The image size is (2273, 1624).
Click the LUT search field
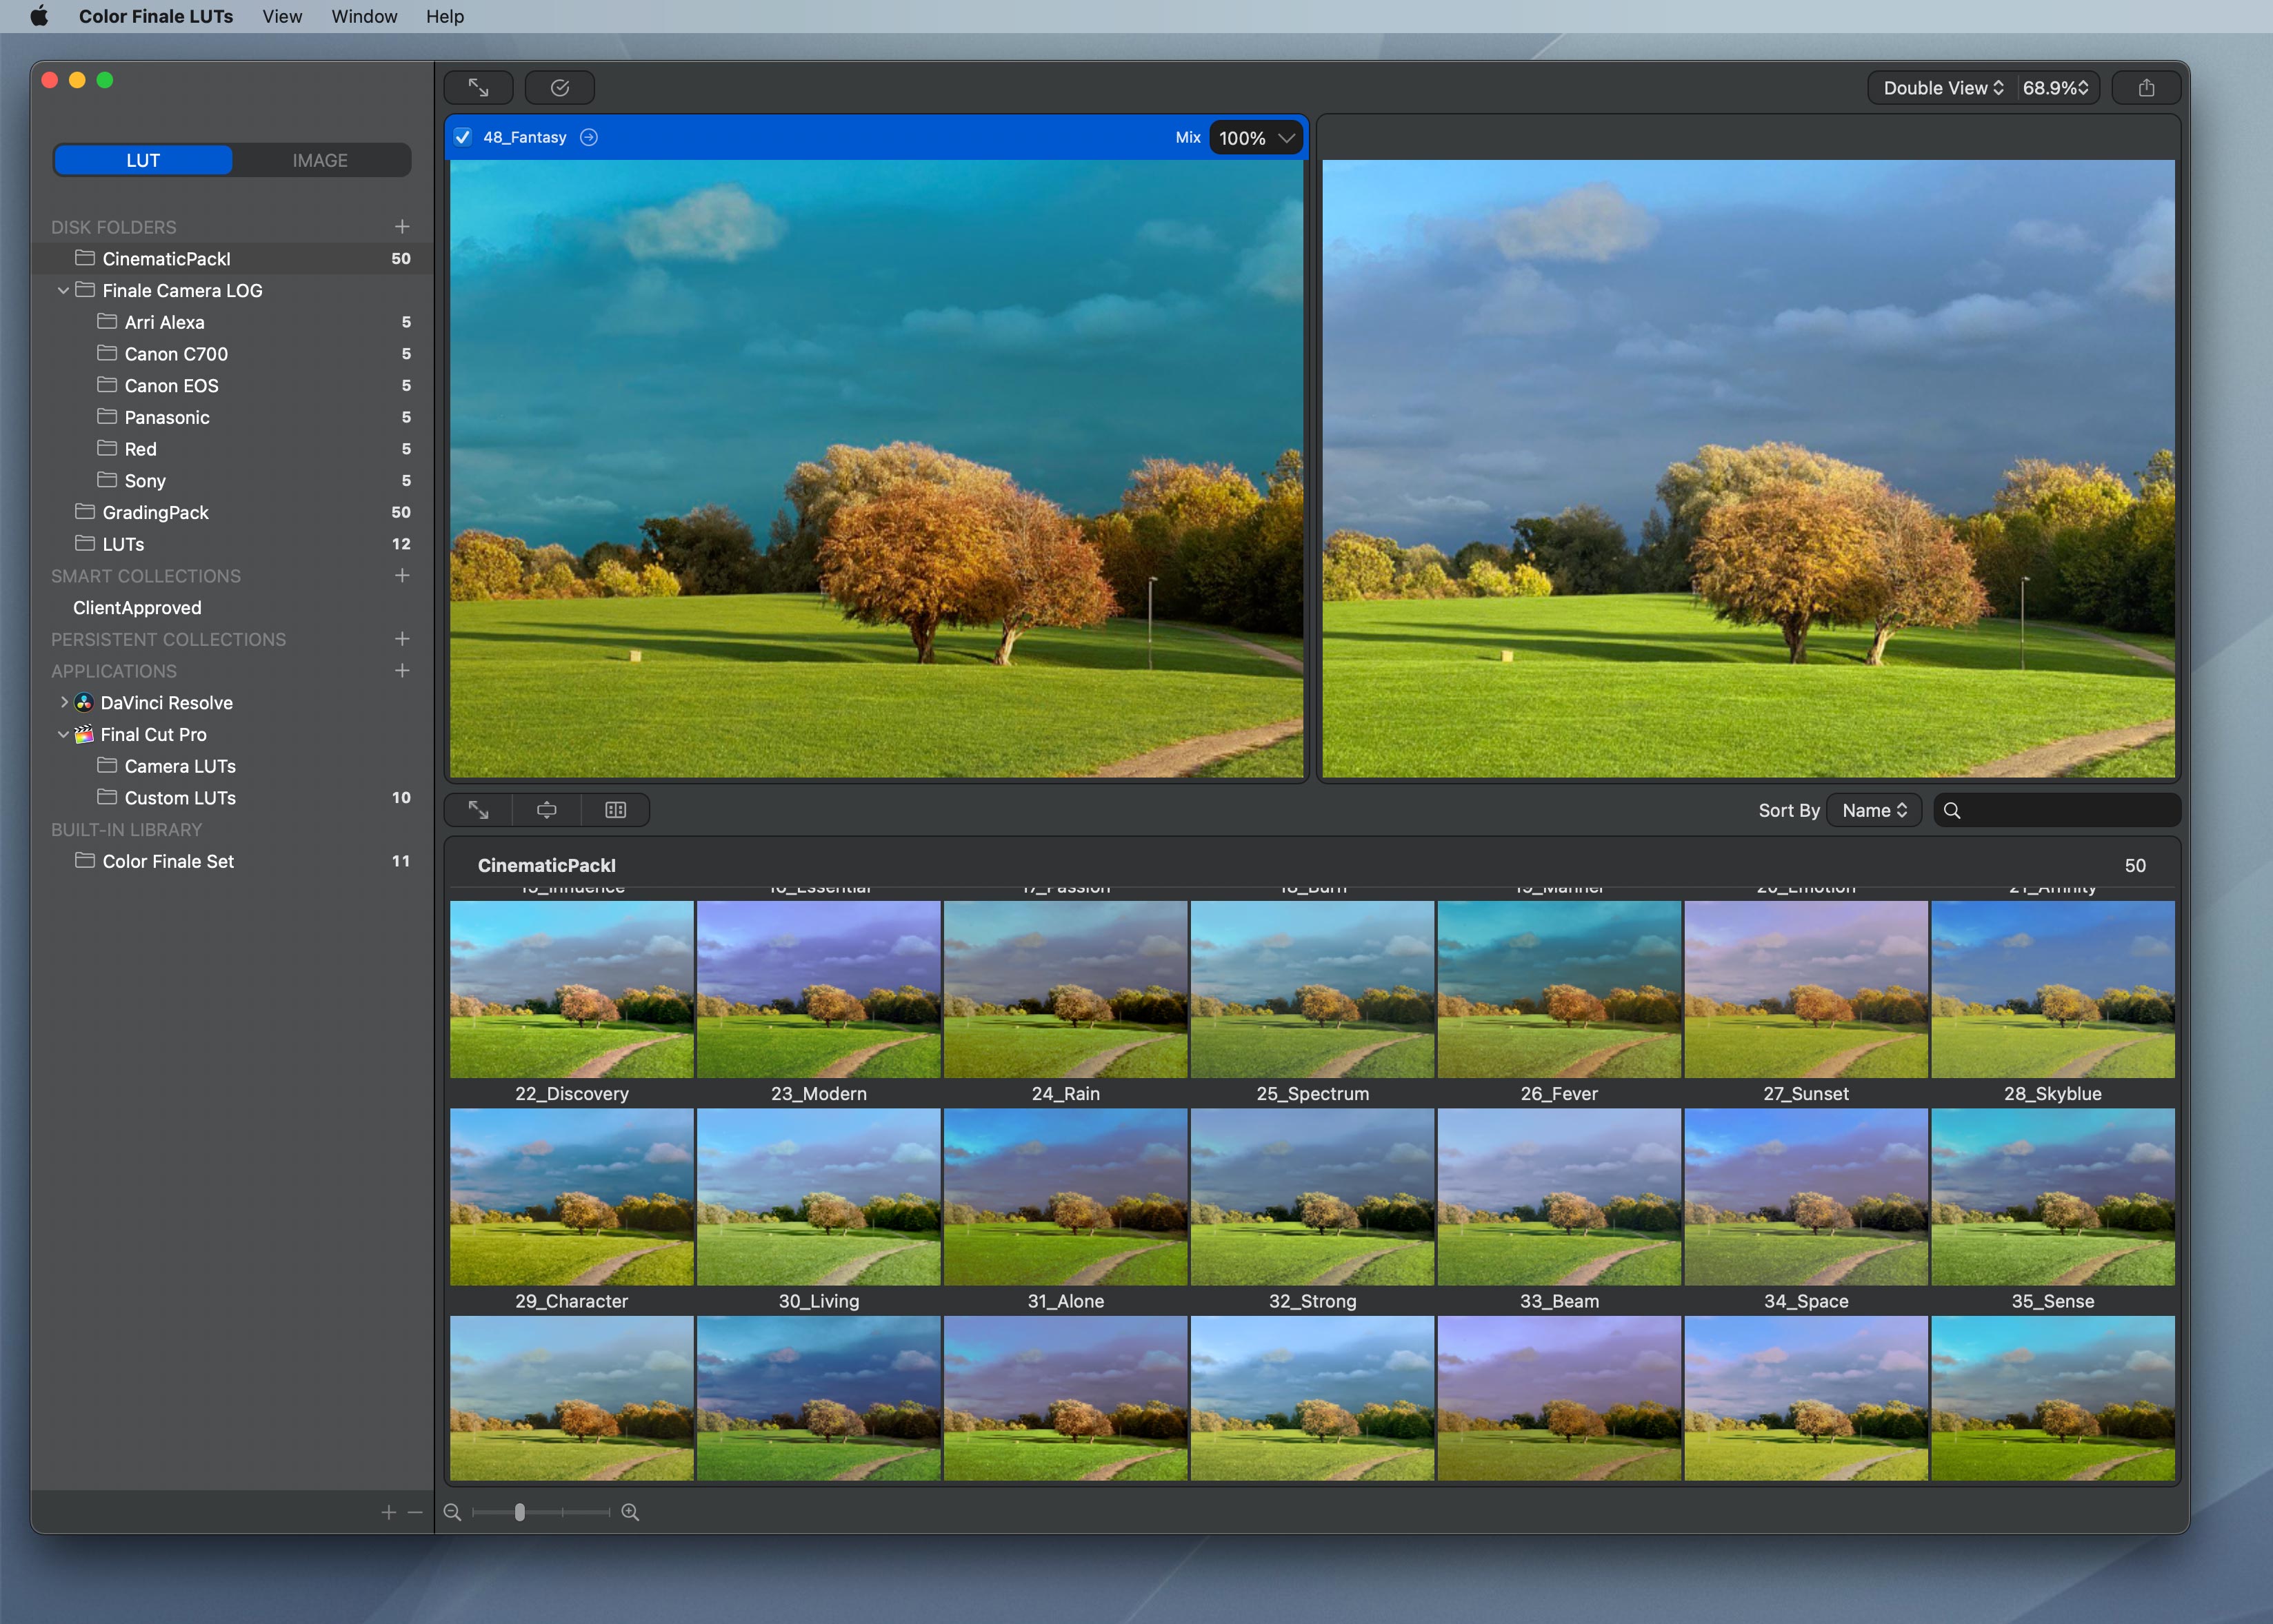click(2057, 810)
